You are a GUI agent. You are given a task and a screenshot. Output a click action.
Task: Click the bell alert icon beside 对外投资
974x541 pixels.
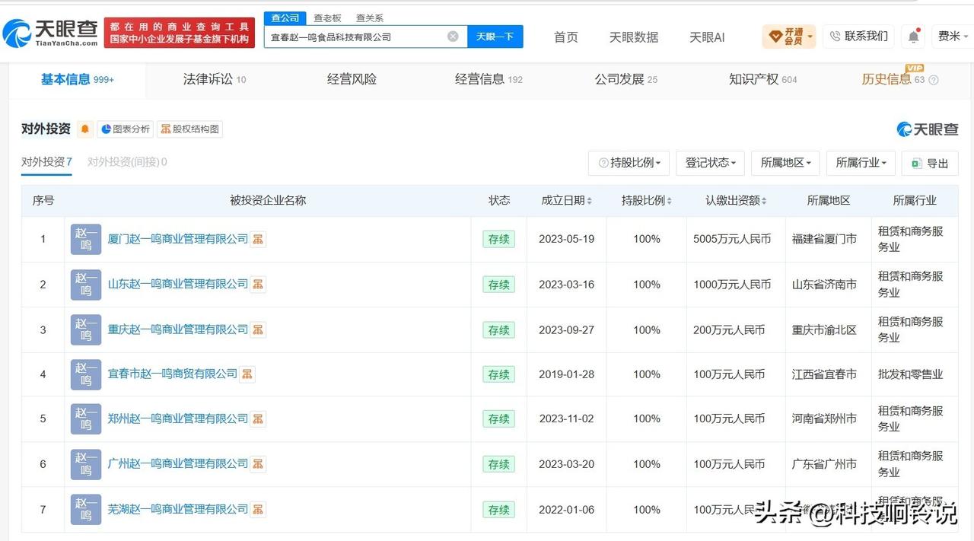click(85, 129)
